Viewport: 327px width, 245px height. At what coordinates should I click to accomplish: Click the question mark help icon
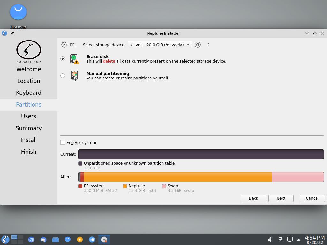coord(209,45)
